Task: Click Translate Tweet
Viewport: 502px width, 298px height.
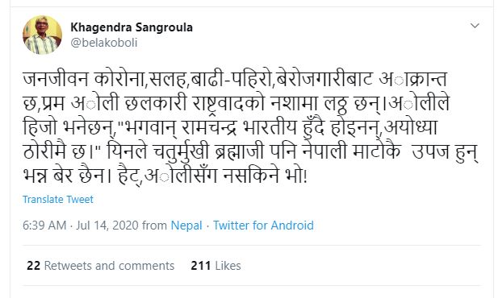Action: click(58, 200)
